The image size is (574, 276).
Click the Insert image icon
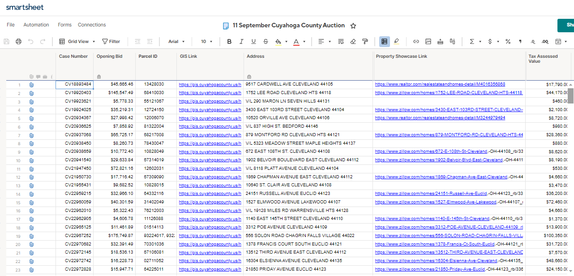(428, 42)
